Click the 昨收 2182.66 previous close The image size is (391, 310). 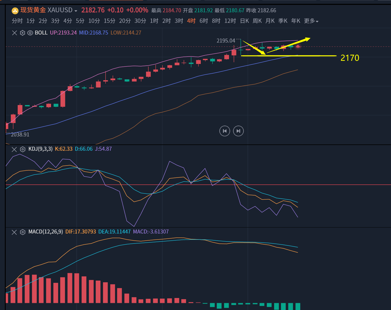pyautogui.click(x=261, y=11)
